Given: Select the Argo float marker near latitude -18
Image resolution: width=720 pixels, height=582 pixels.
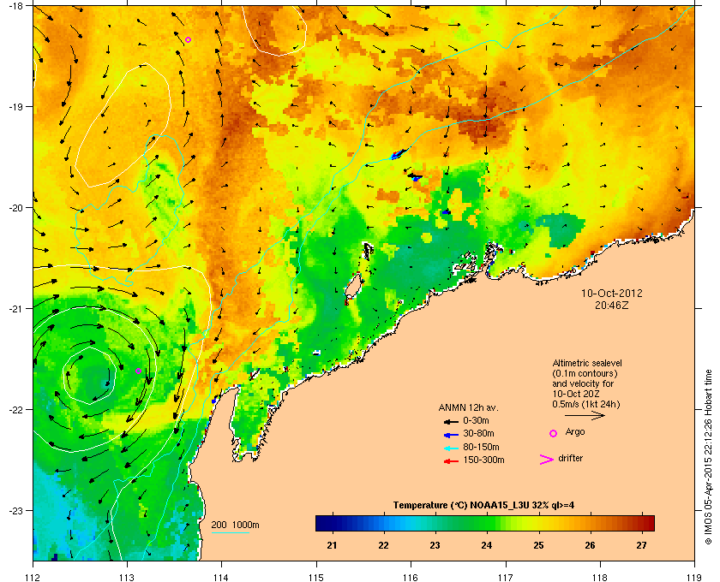Looking at the screenshot, I should tap(188, 40).
